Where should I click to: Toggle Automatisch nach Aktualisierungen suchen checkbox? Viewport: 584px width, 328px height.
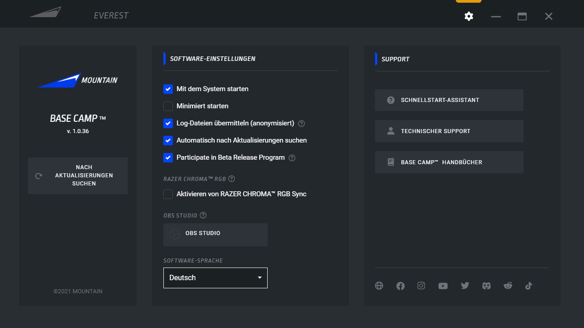[x=168, y=140]
